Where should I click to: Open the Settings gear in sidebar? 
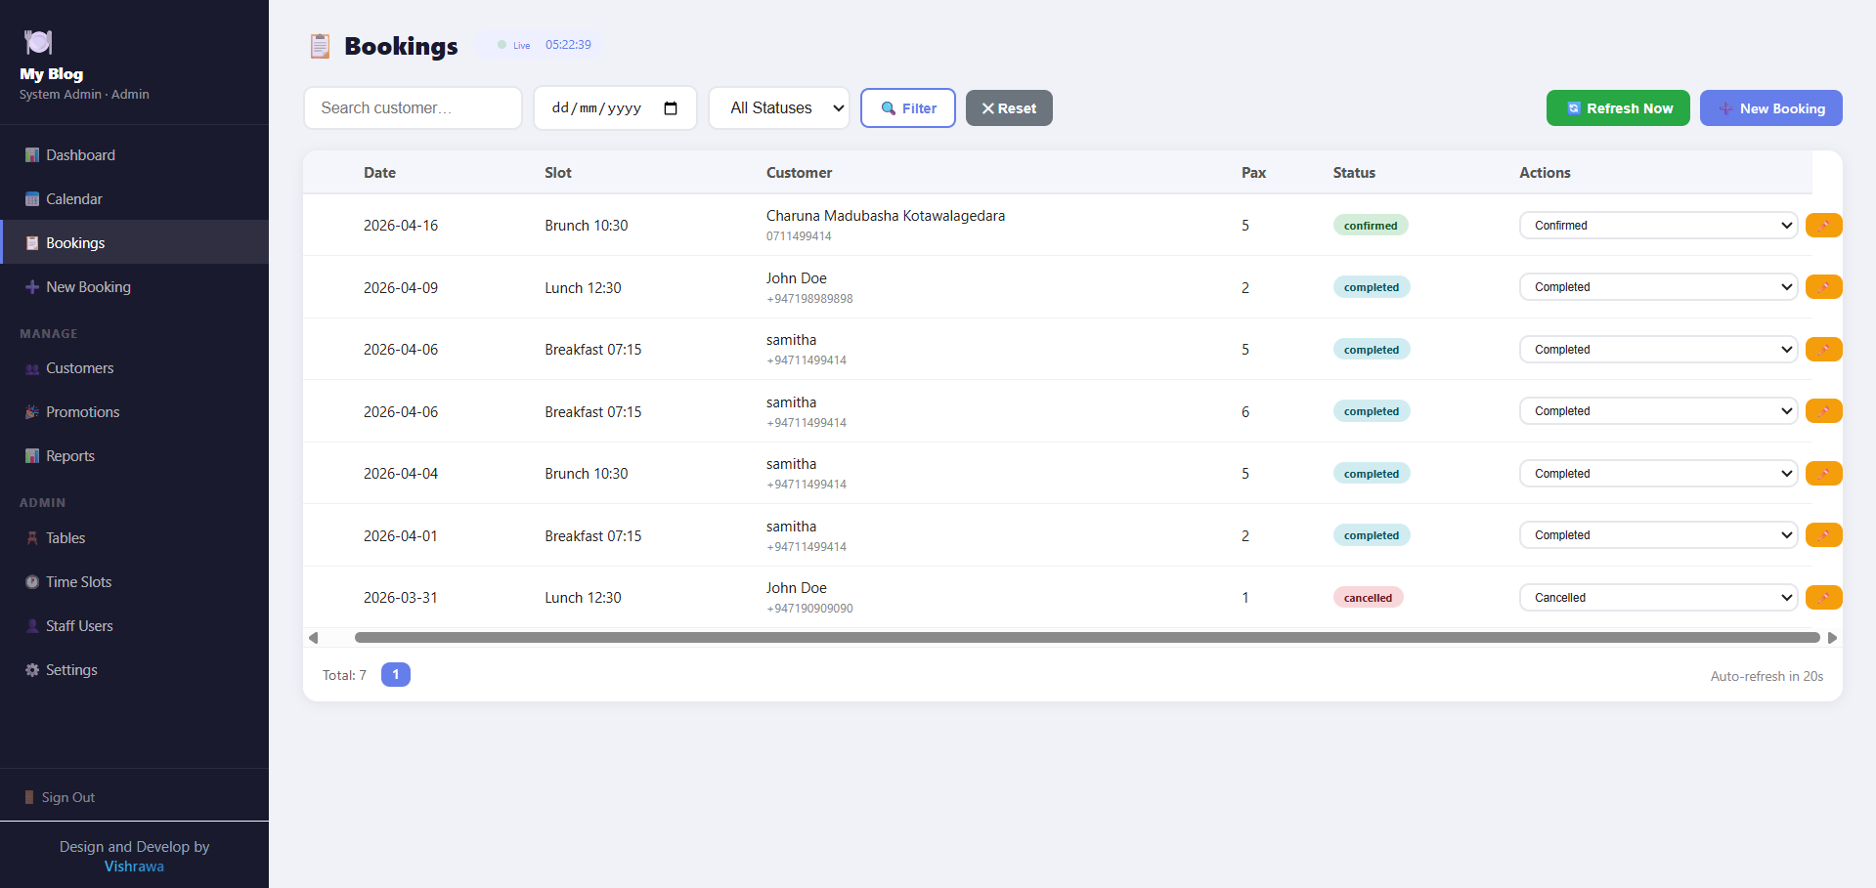(x=71, y=670)
